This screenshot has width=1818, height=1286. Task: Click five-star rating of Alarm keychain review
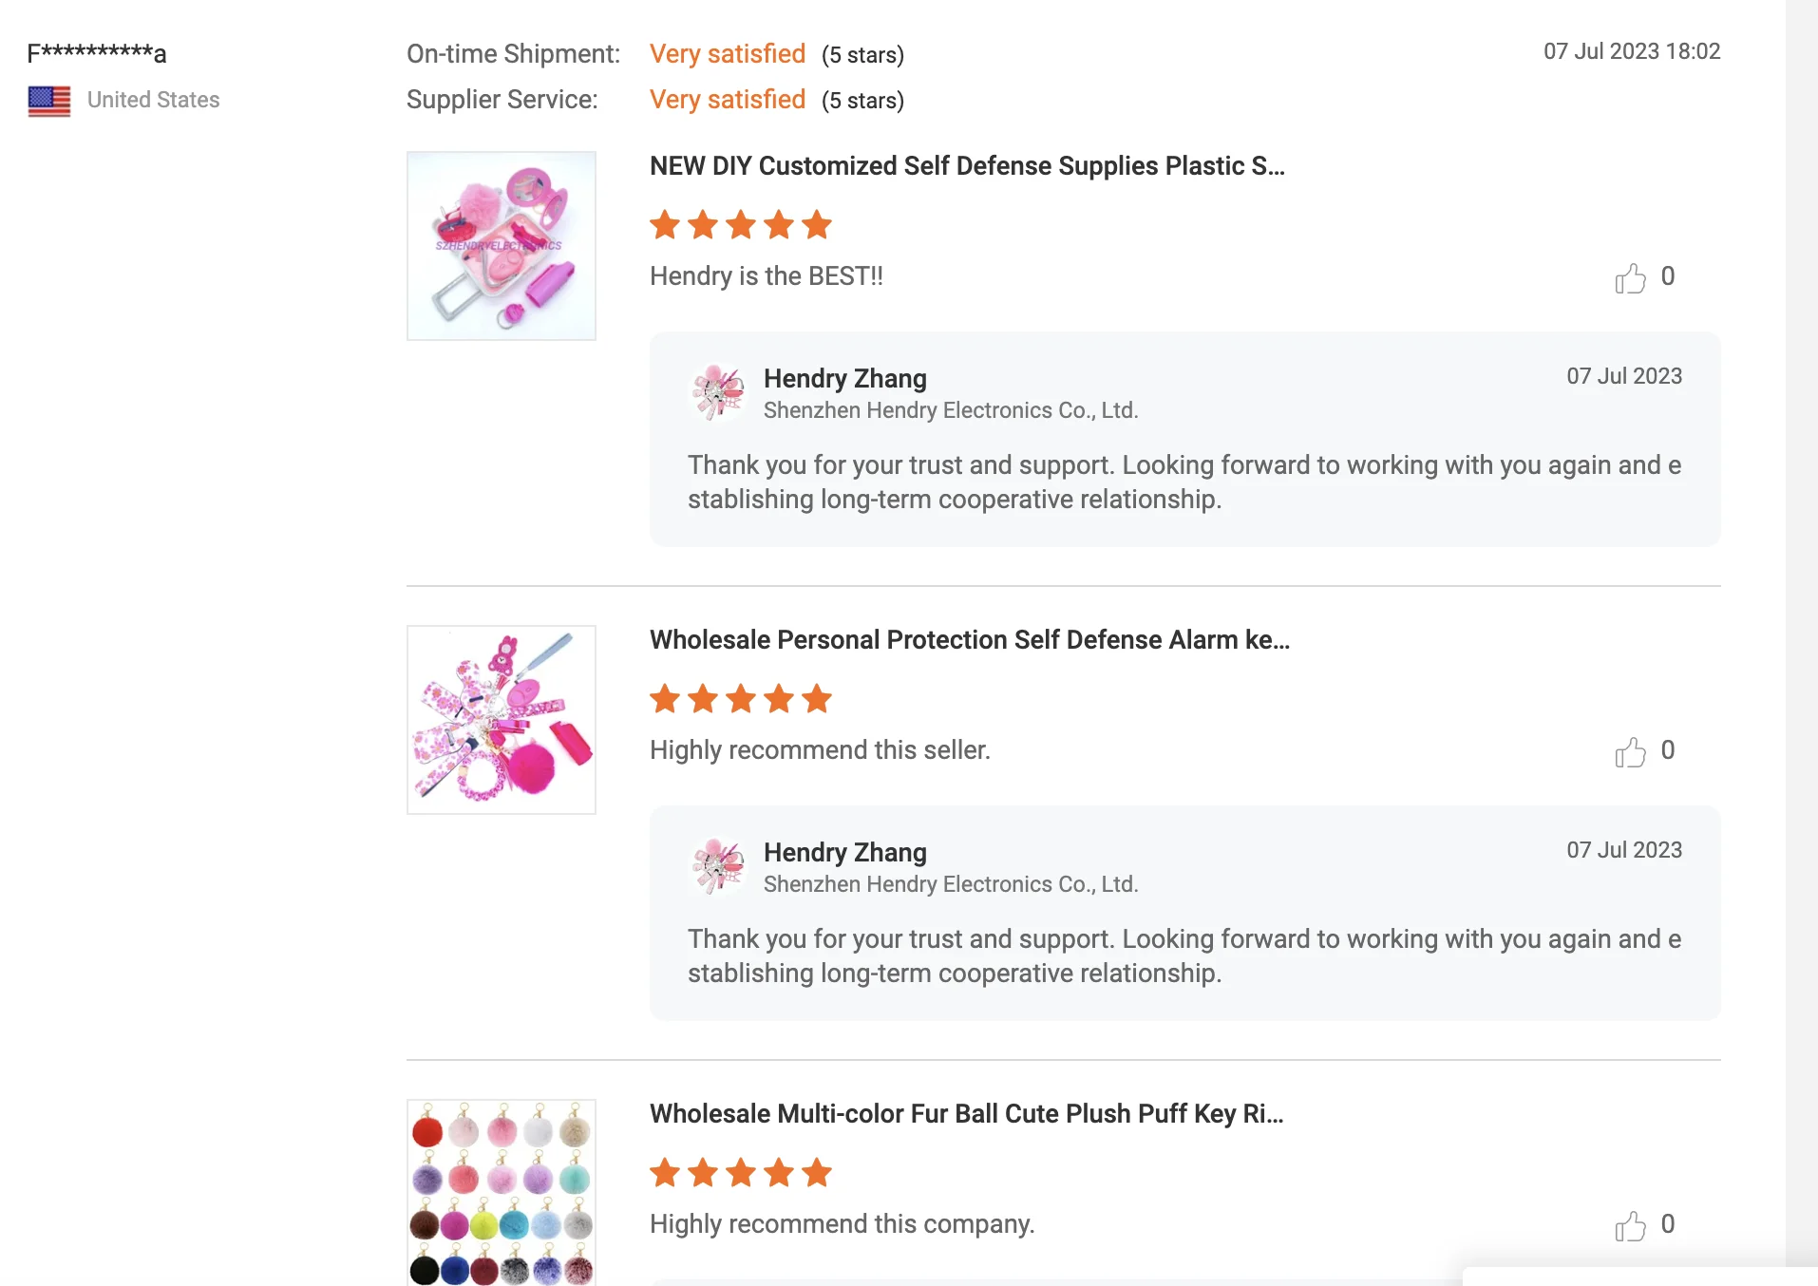(741, 699)
